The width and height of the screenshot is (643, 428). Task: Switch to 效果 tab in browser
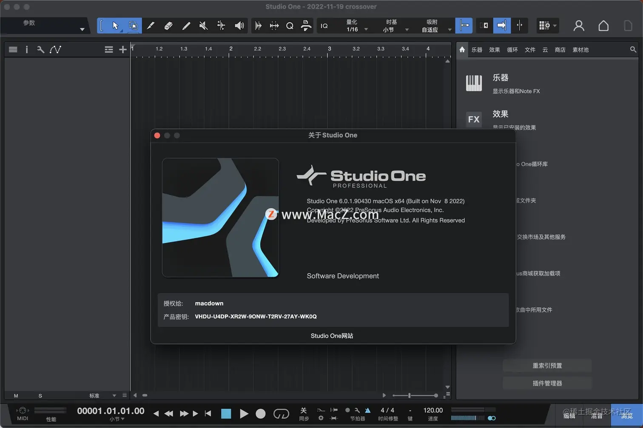495,50
